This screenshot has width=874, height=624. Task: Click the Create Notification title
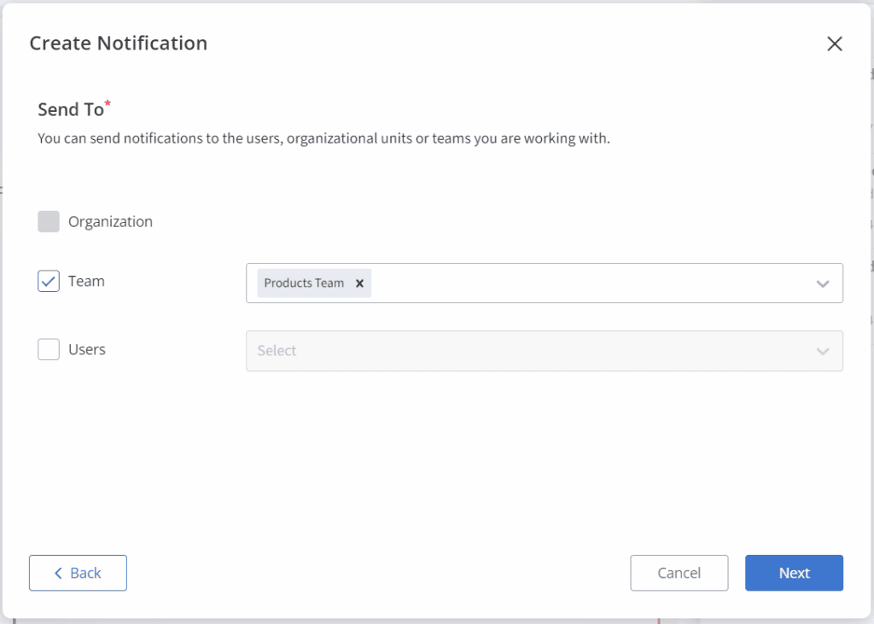coord(118,44)
